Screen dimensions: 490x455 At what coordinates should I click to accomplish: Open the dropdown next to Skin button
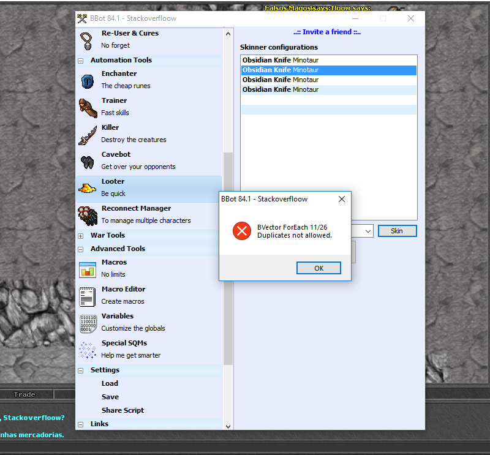pyautogui.click(x=367, y=231)
